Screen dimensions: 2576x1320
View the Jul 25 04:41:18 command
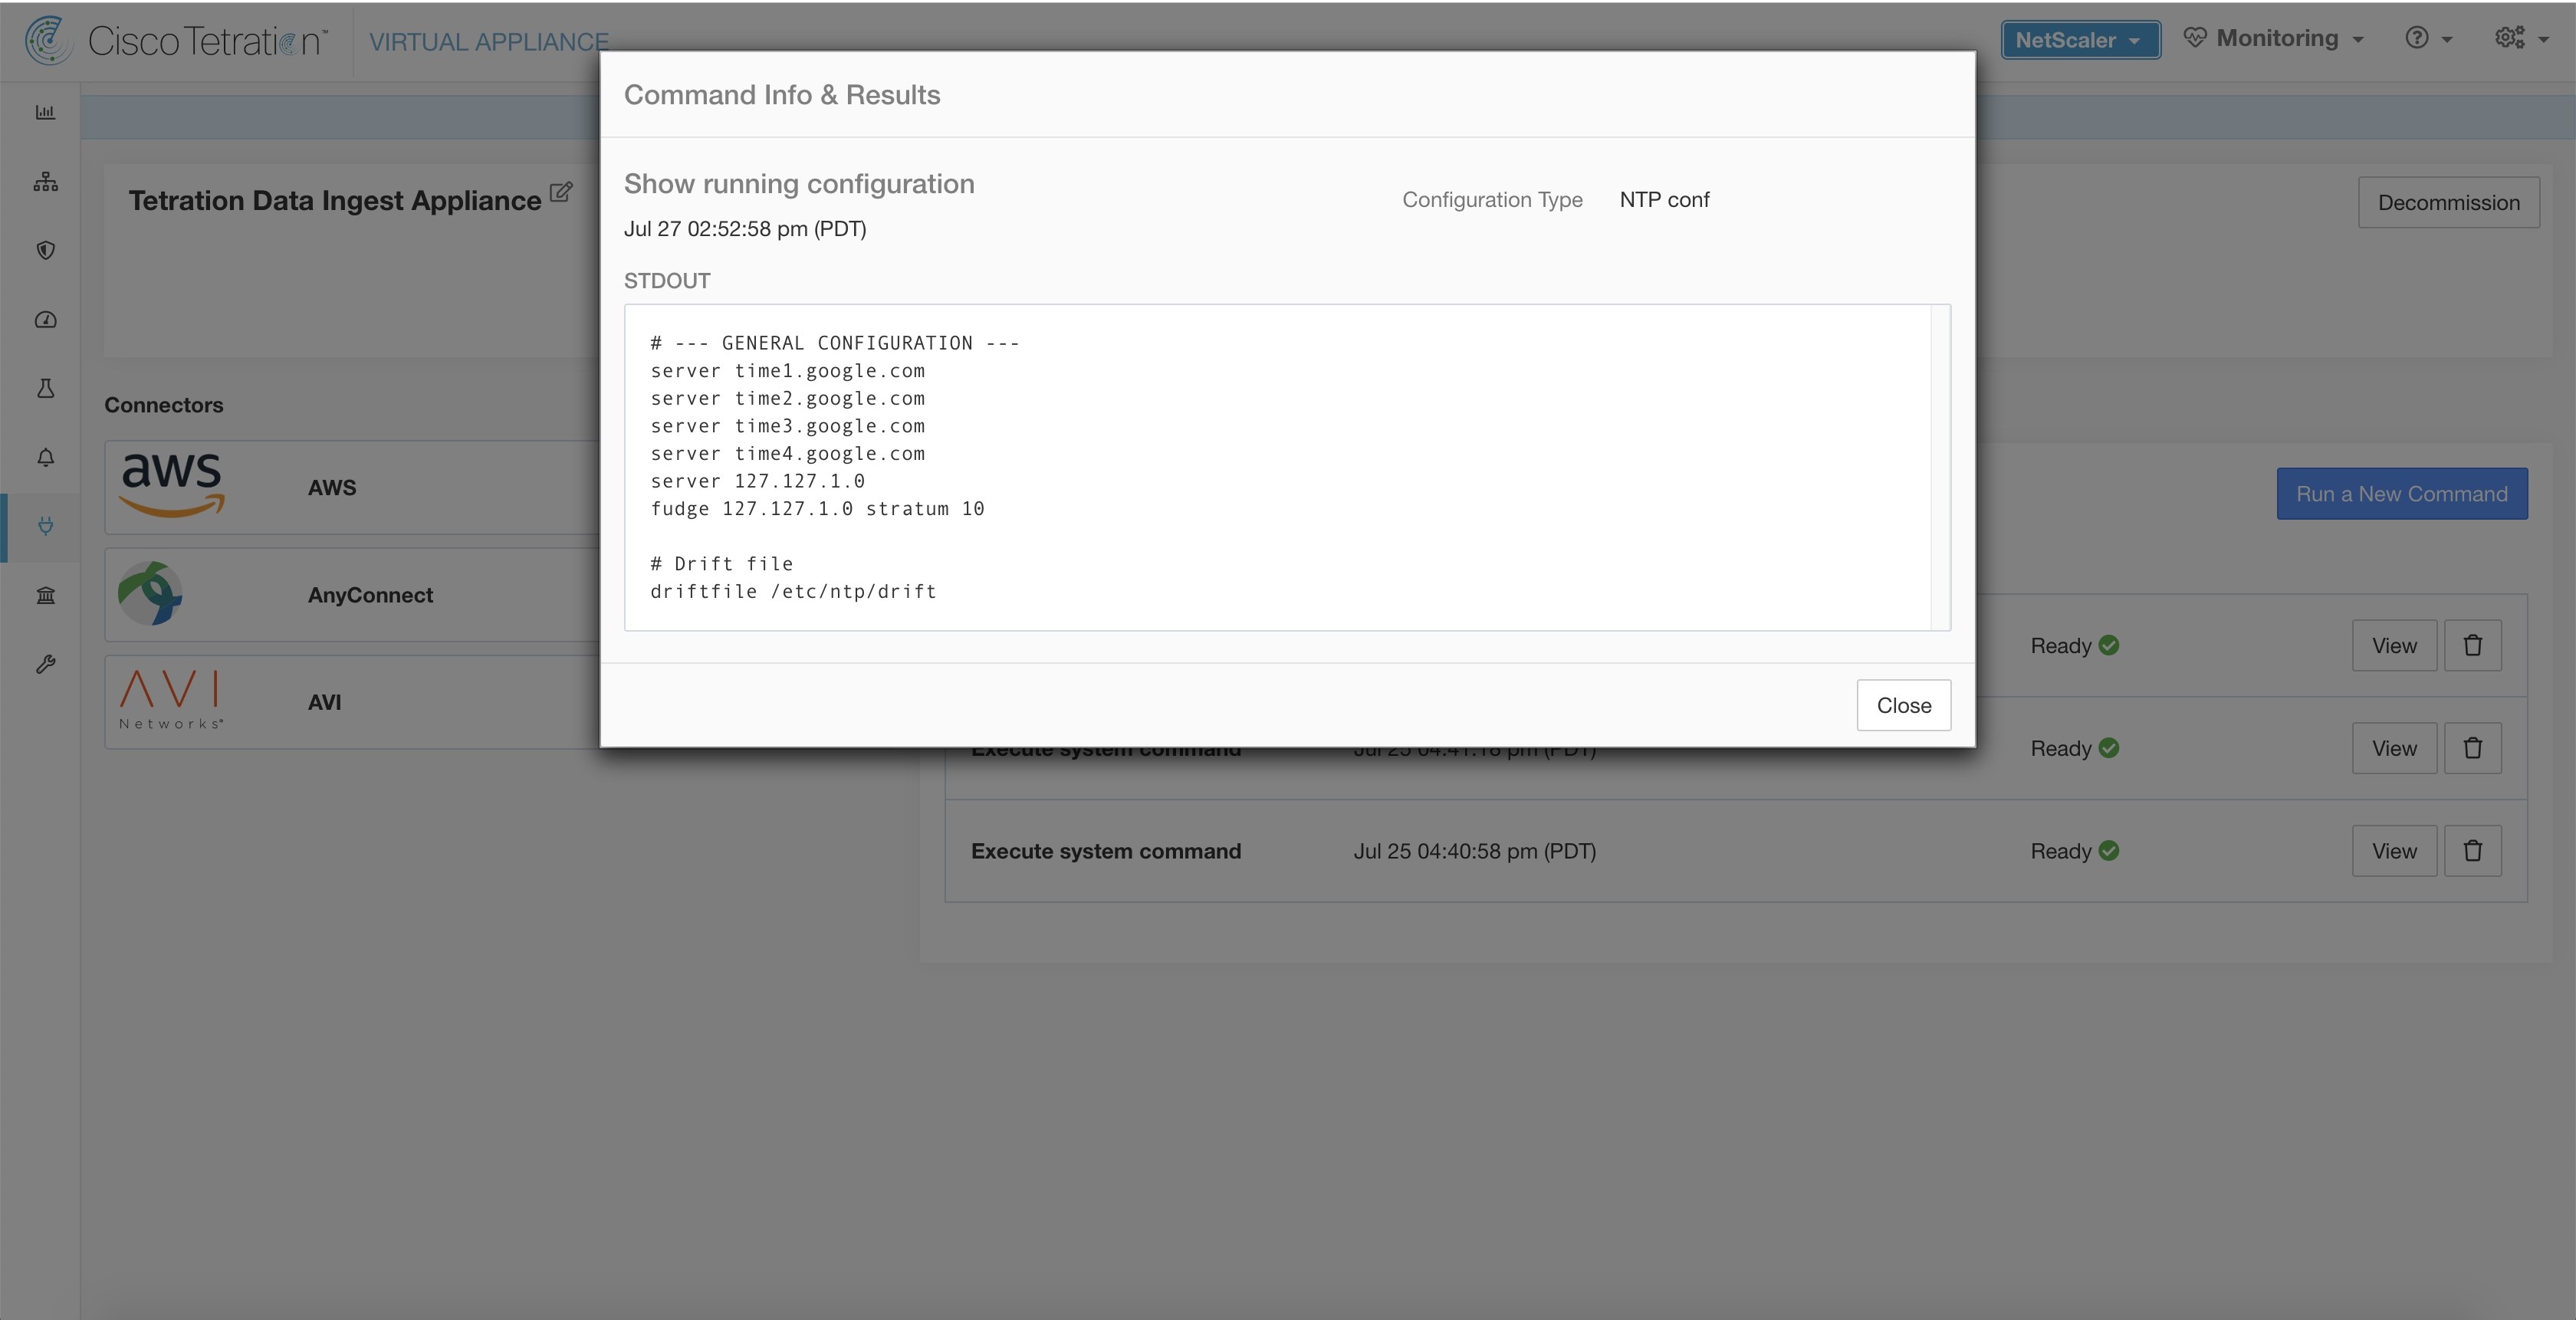tap(2393, 748)
